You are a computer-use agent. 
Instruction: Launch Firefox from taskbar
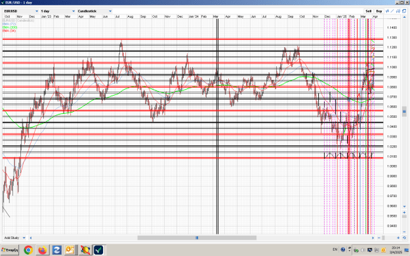click(x=43, y=250)
